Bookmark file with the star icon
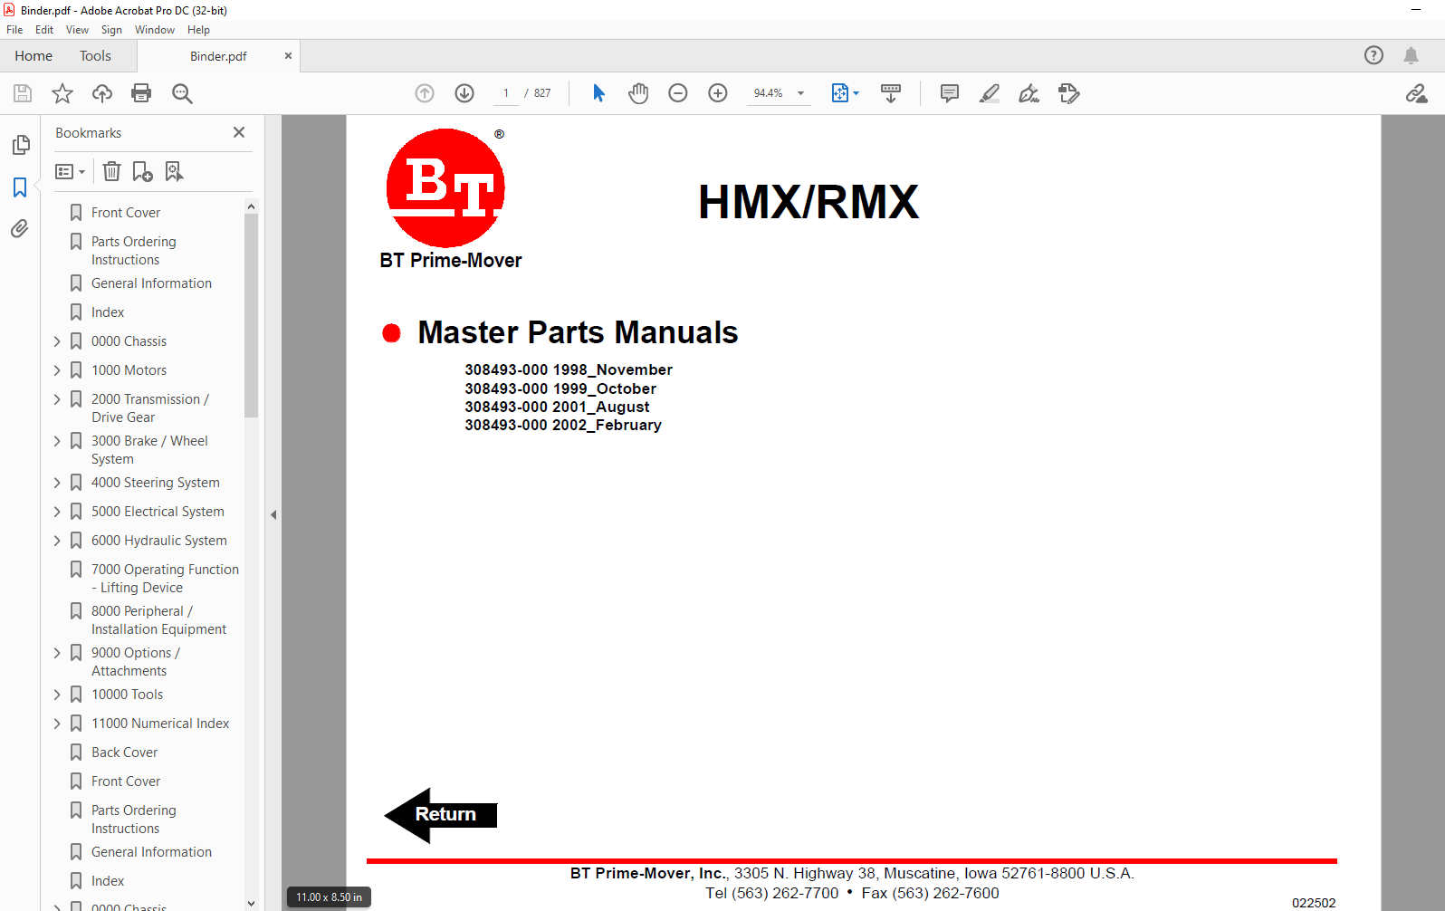 [62, 93]
